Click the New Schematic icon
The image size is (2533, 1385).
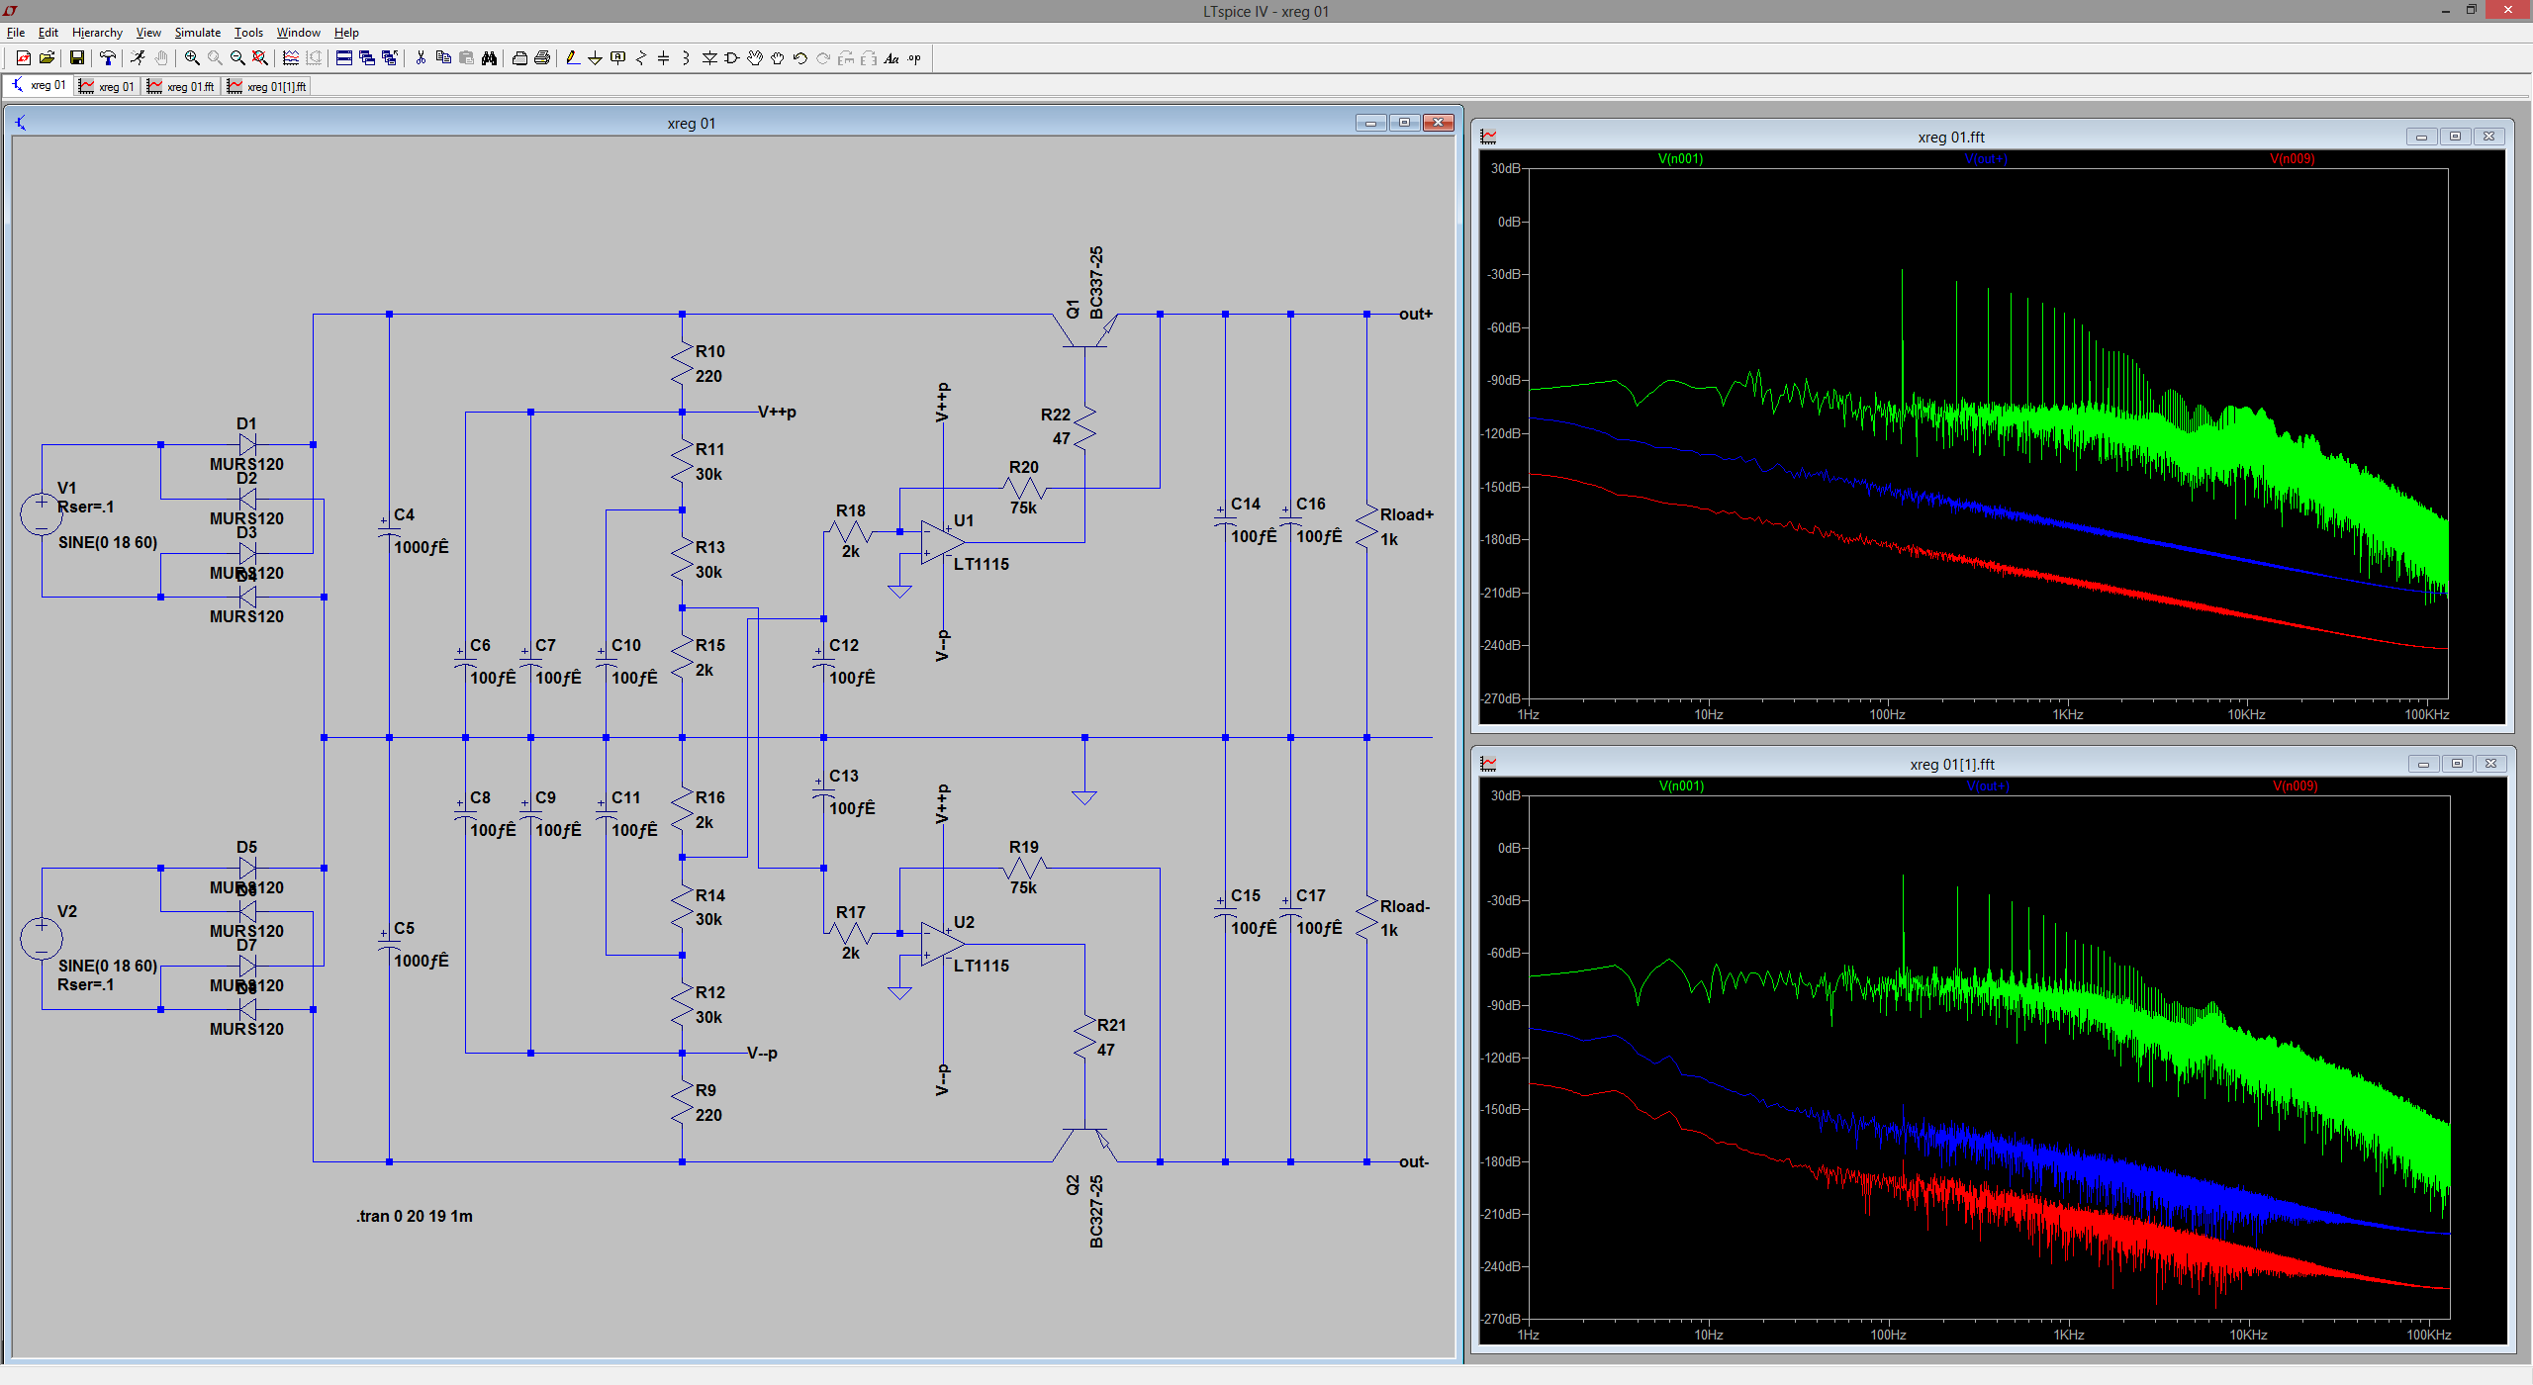click(x=23, y=58)
